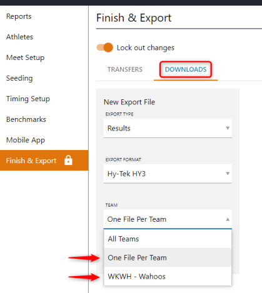Navigate to Seeding page

pyautogui.click(x=19, y=78)
